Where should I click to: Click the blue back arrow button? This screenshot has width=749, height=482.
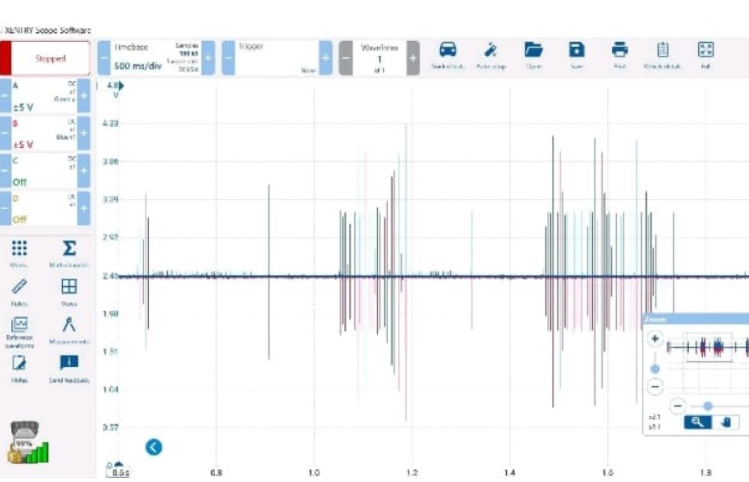pyautogui.click(x=154, y=447)
